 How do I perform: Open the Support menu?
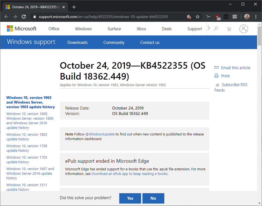click(x=195, y=29)
